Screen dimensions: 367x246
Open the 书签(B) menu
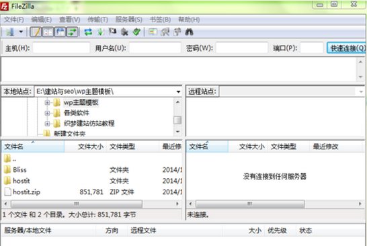(160, 19)
